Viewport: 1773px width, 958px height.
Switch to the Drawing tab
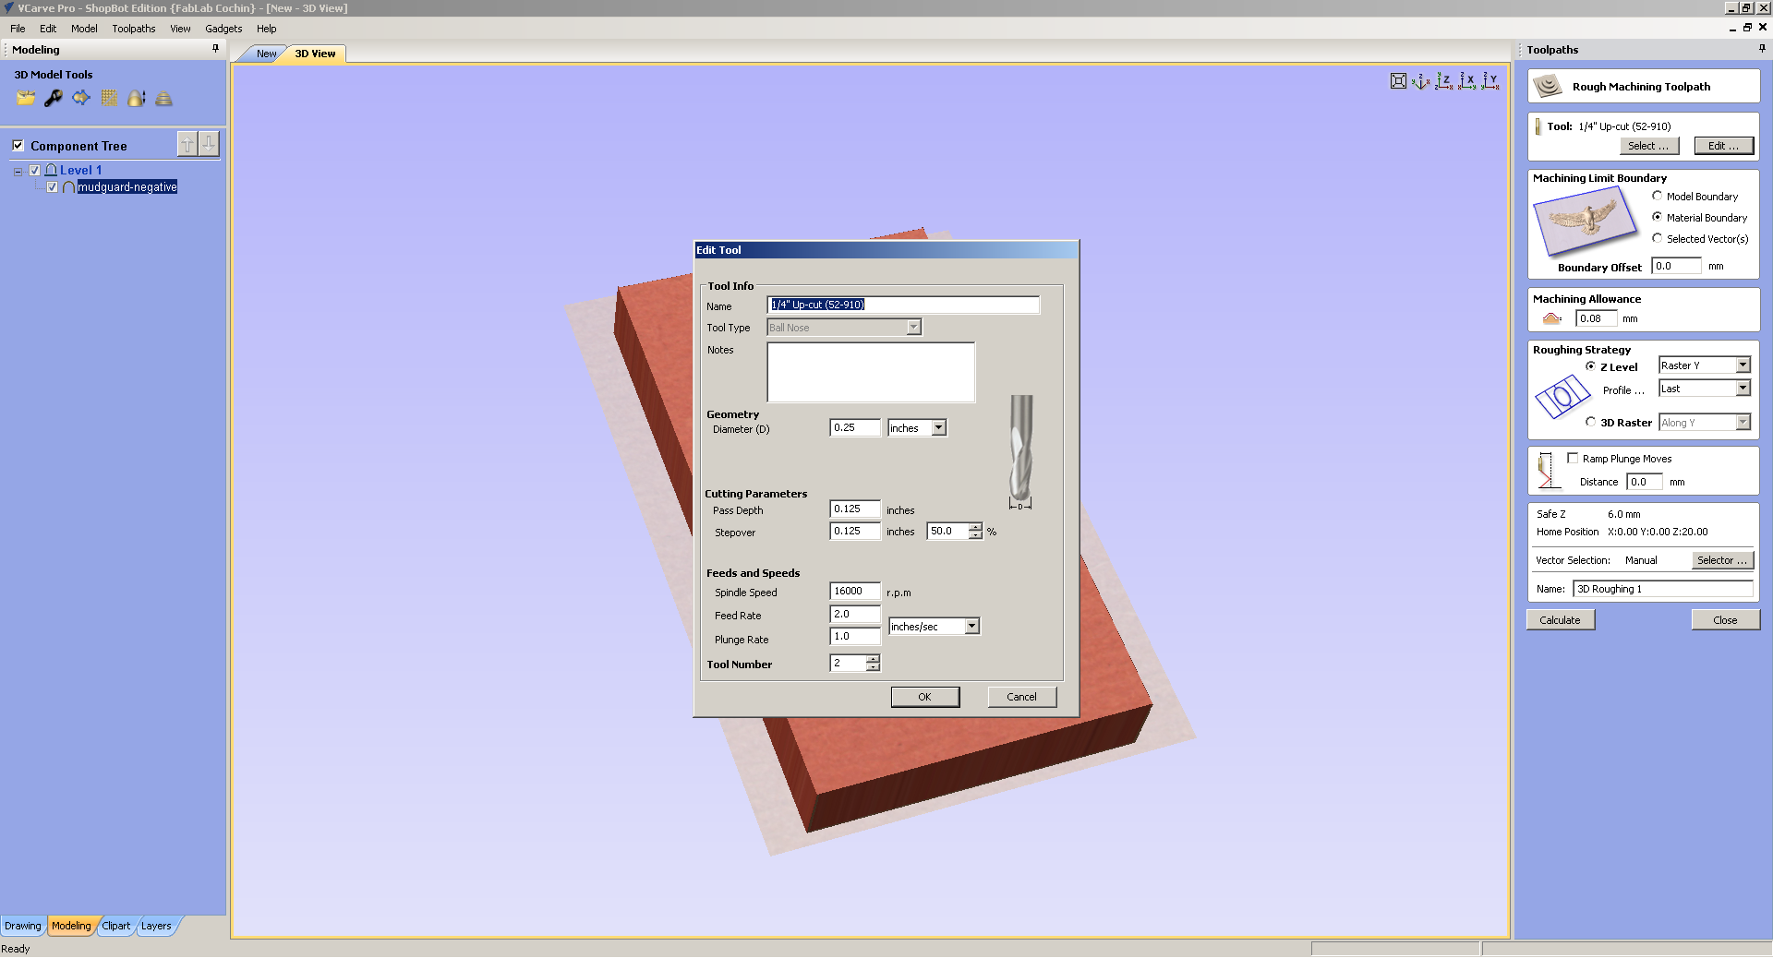click(x=23, y=926)
